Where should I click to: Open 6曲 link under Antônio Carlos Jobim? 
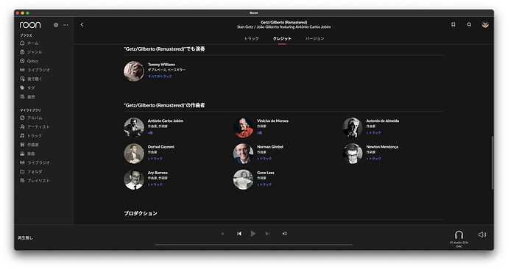(150, 133)
